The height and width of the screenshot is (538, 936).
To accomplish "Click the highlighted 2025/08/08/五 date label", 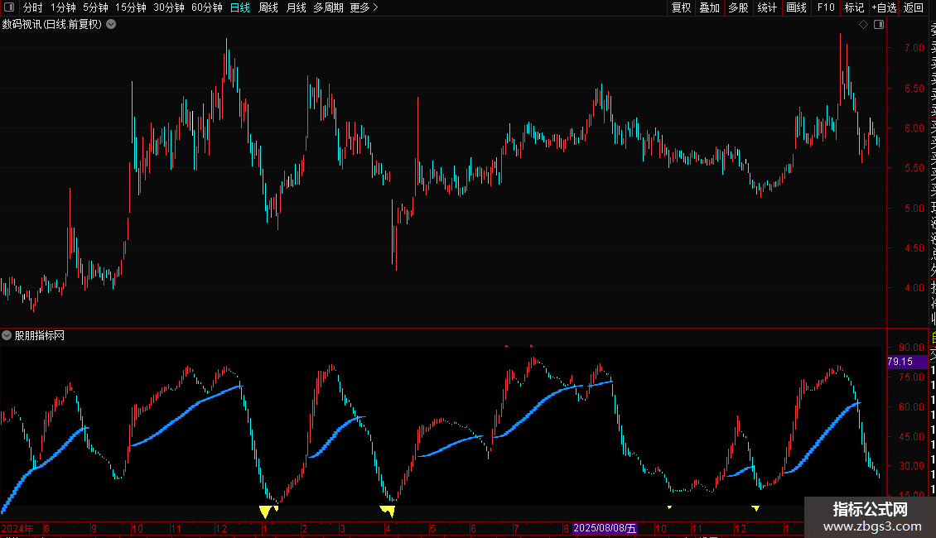I will [605, 528].
